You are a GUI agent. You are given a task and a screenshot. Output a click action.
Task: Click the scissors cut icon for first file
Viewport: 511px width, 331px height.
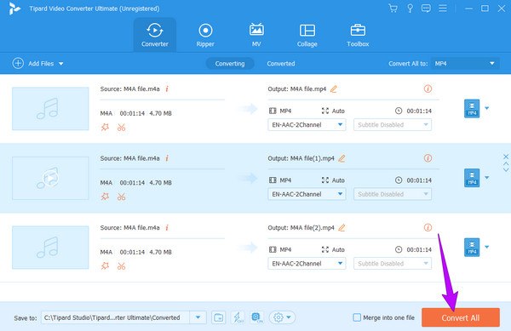point(121,128)
